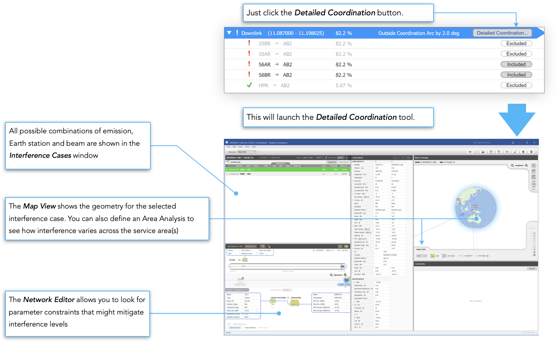The height and width of the screenshot is (347, 559).
Task: Select the 180KV7W emission chip
Action: (x=294, y=304)
